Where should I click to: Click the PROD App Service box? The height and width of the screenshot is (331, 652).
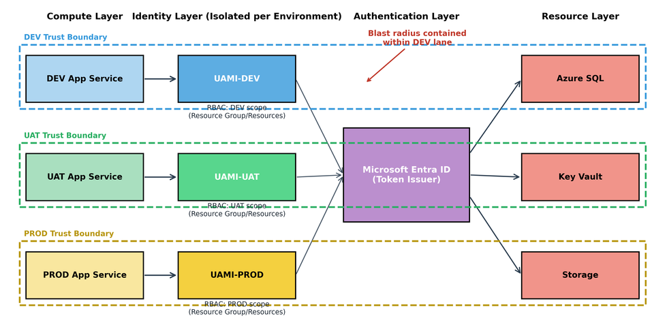[84, 275]
